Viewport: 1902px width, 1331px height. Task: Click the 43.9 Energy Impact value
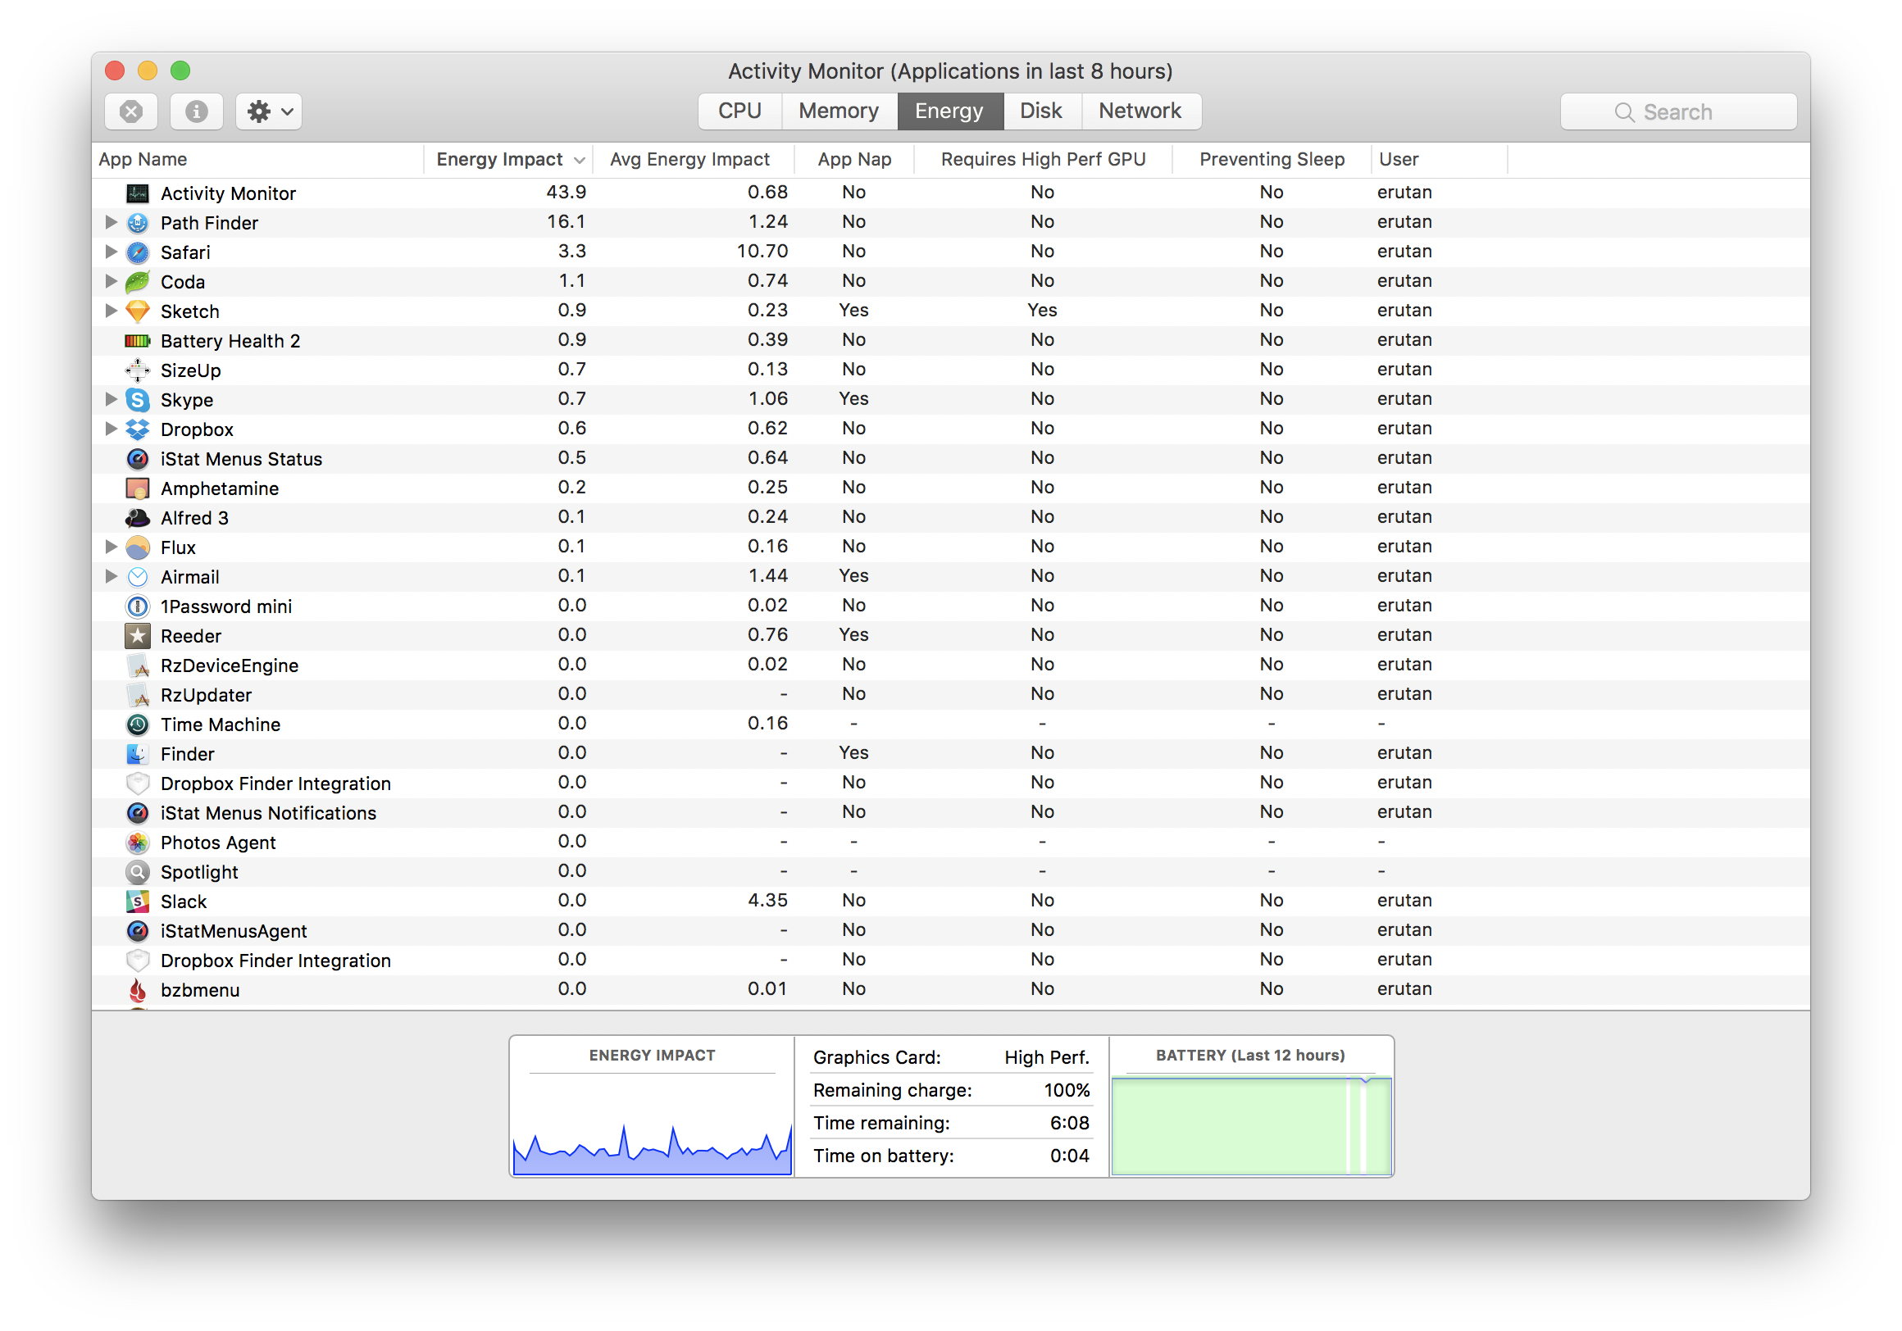[566, 192]
